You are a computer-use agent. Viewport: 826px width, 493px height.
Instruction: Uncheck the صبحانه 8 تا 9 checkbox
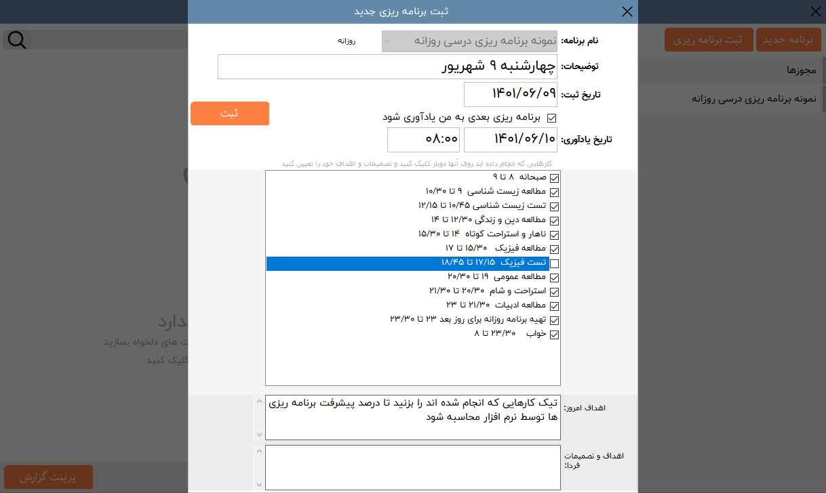(555, 178)
